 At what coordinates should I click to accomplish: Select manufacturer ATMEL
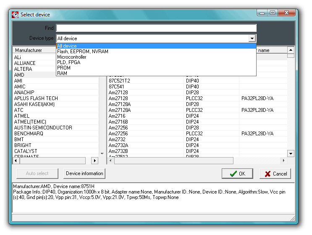pos(56,116)
